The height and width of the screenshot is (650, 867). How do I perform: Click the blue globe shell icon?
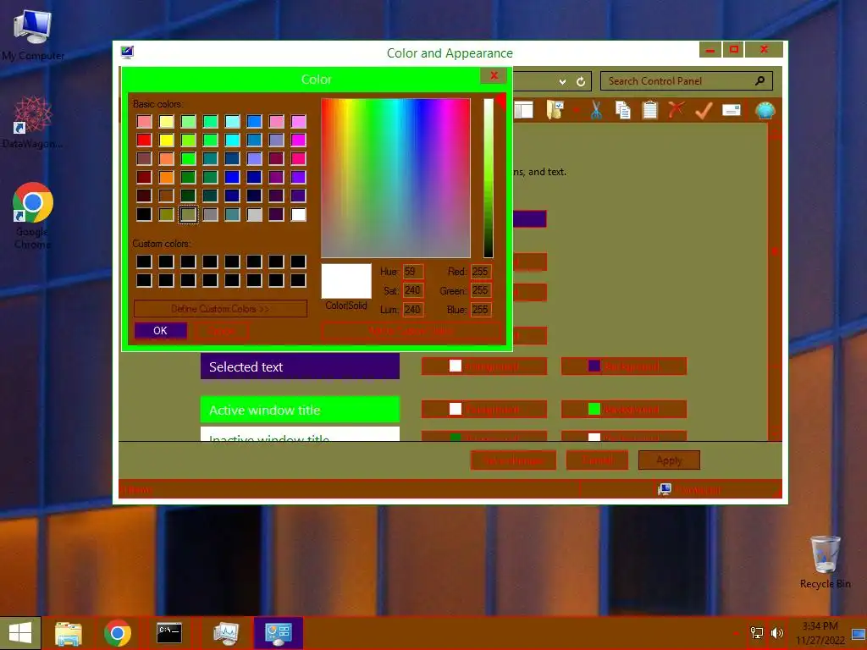(x=765, y=111)
